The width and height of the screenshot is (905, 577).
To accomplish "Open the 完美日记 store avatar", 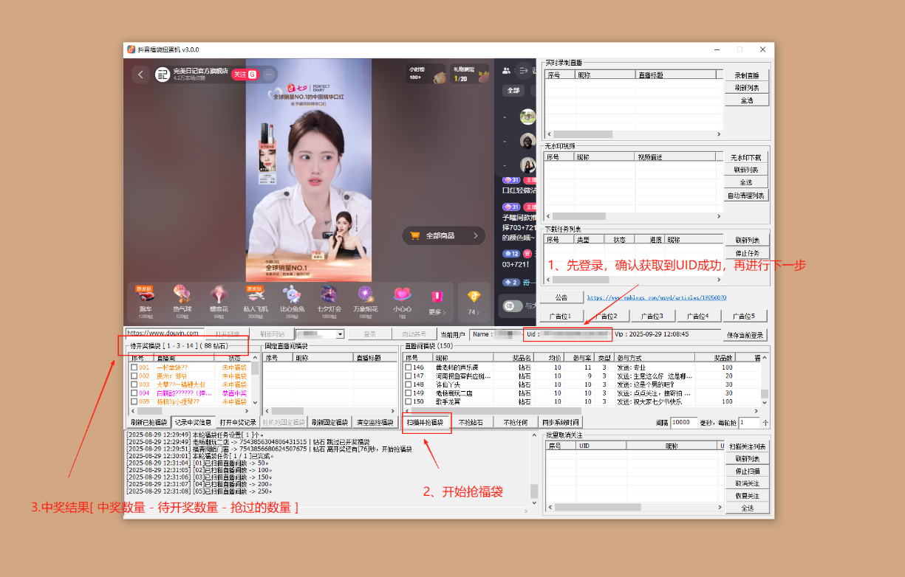I will (x=163, y=75).
